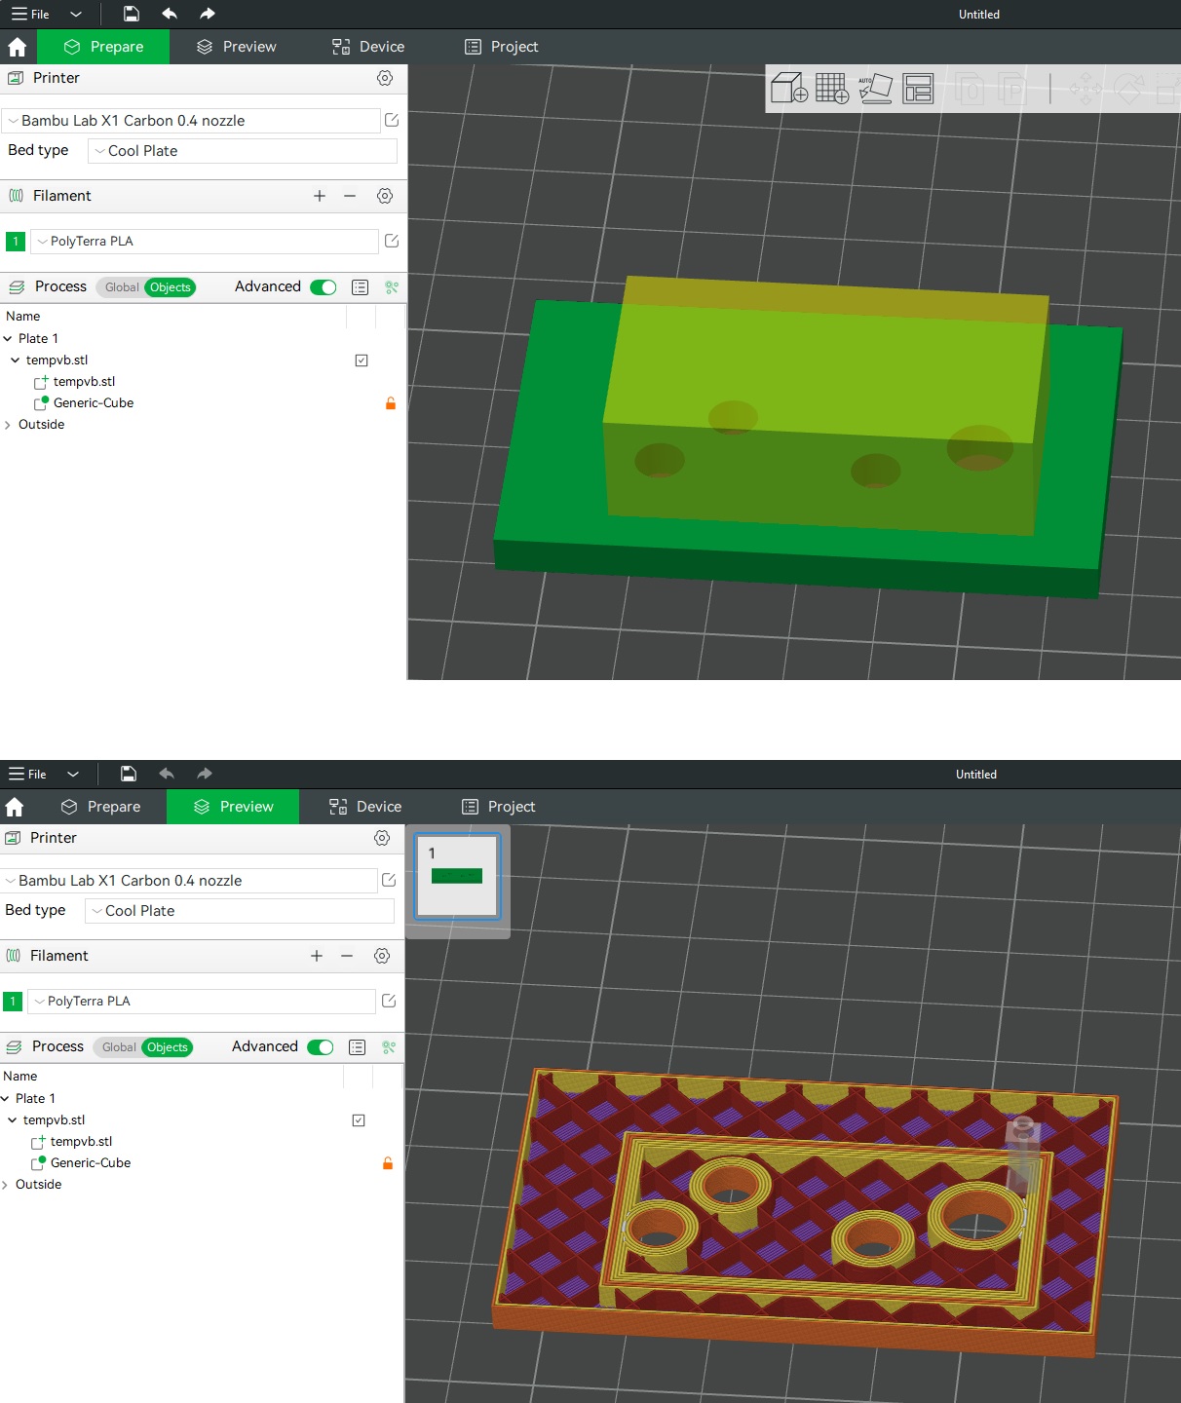Switch Process to Objects in the Prepare-view window
The width and height of the screenshot is (1181, 1403).
coord(171,287)
